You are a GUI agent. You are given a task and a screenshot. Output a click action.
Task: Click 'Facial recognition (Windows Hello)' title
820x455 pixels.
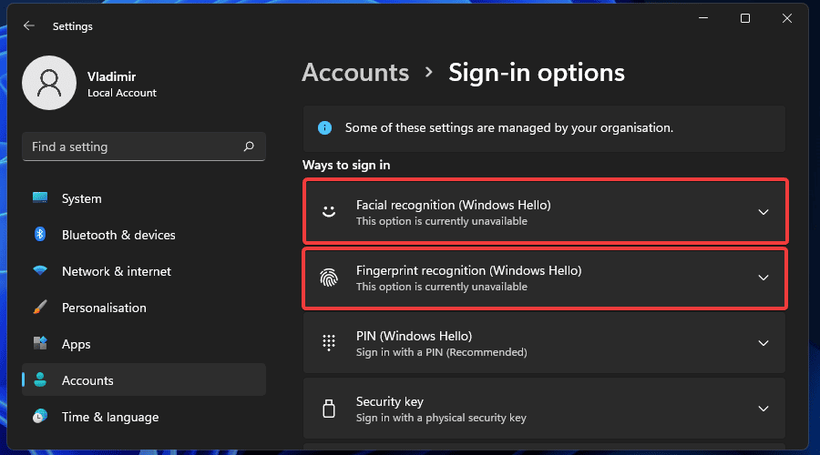pyautogui.click(x=454, y=205)
